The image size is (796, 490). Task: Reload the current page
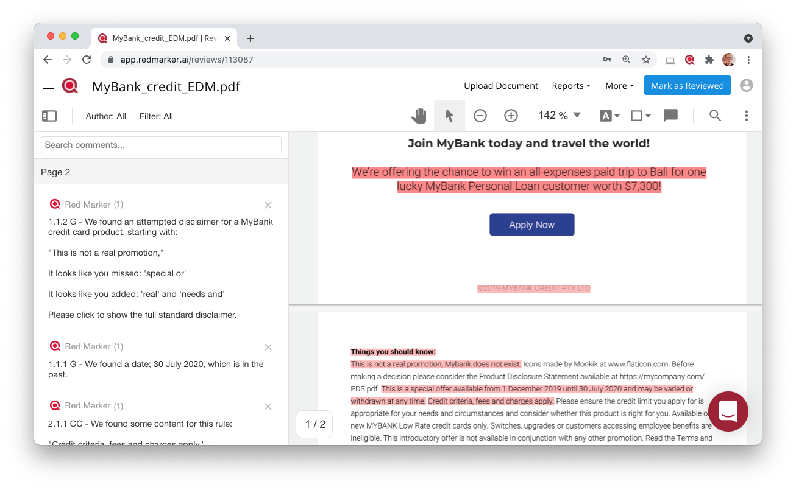pyautogui.click(x=87, y=60)
